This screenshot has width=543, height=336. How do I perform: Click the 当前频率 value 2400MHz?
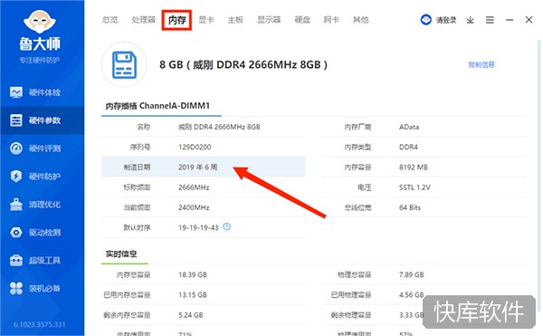coord(194,207)
